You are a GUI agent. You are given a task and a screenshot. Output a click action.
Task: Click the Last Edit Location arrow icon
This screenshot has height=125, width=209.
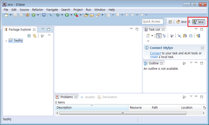(127, 15)
